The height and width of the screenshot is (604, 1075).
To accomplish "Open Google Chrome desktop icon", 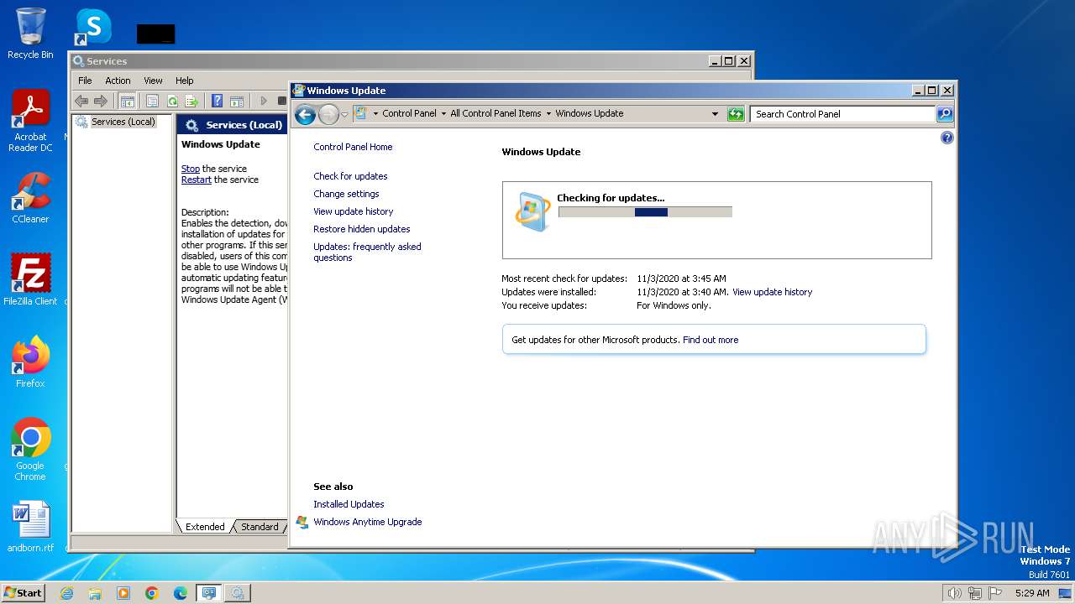I will (30, 449).
